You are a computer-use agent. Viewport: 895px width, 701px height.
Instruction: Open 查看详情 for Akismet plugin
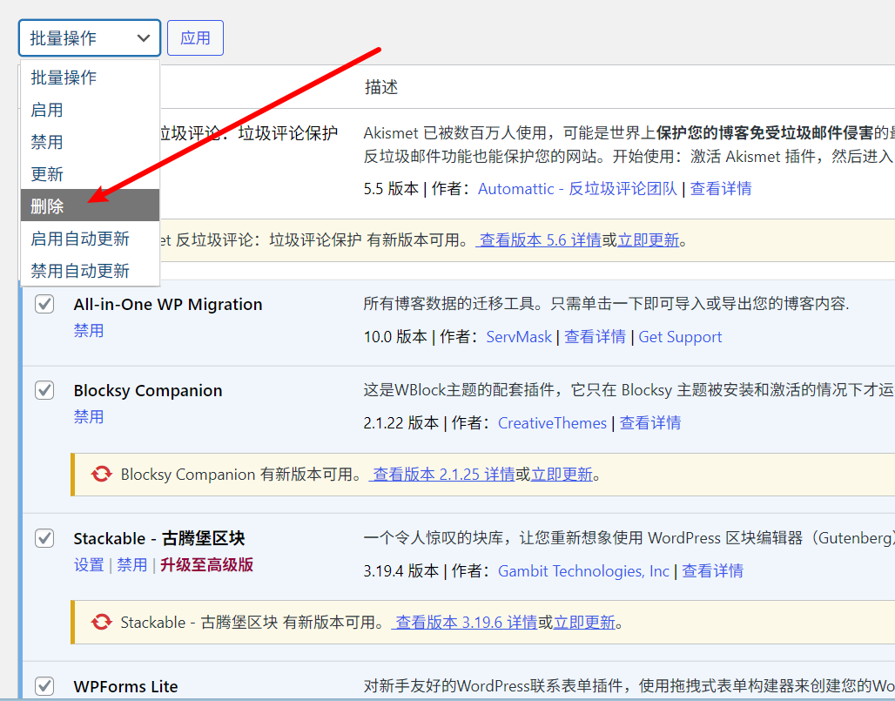[x=721, y=189]
